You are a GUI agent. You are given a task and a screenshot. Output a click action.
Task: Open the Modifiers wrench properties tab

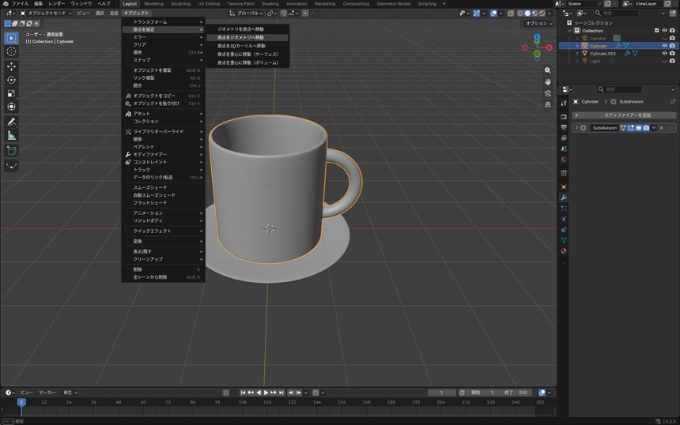564,197
